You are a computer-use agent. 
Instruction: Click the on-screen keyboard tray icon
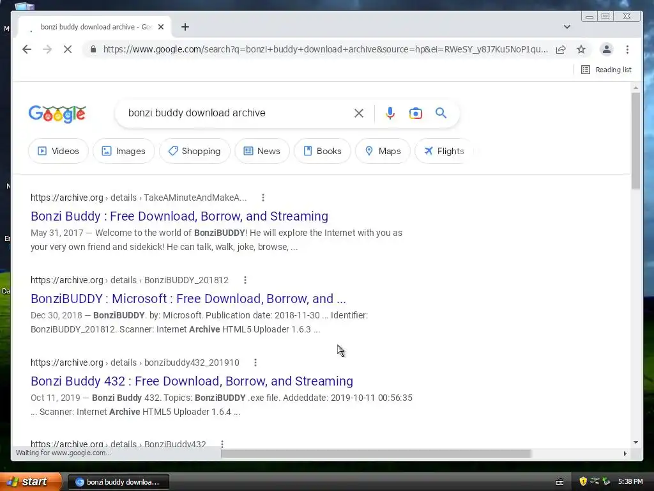(559, 482)
